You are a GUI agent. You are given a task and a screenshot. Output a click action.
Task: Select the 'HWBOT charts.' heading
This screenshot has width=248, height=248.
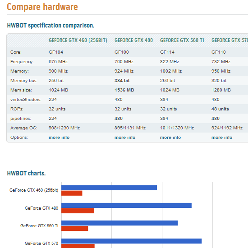point(26,173)
